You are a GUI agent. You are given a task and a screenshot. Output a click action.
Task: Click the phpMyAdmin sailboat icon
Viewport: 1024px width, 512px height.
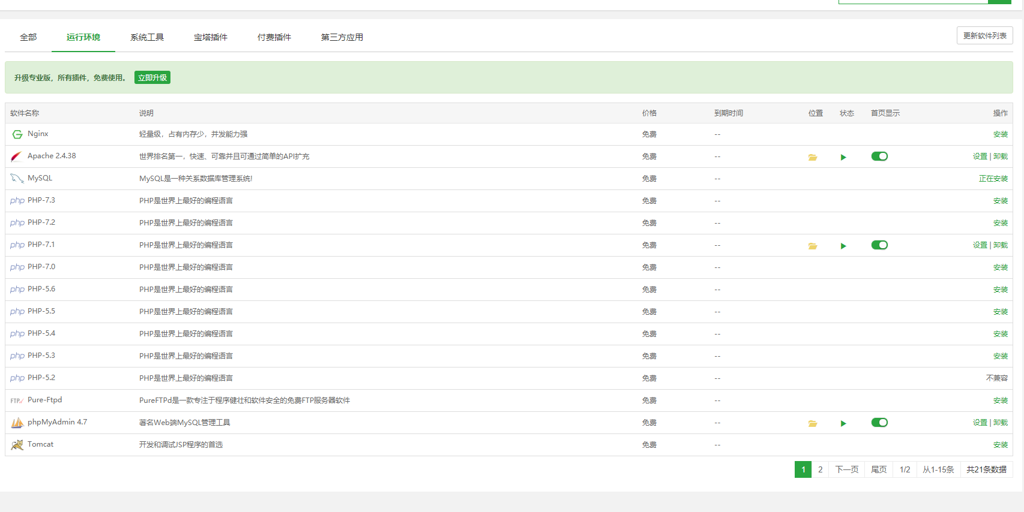tap(17, 423)
